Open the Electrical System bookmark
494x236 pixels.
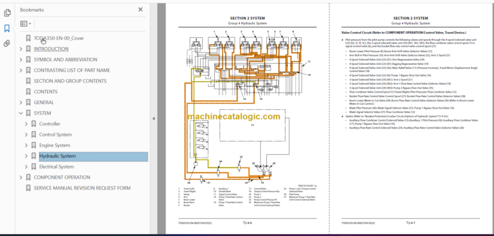[57, 167]
